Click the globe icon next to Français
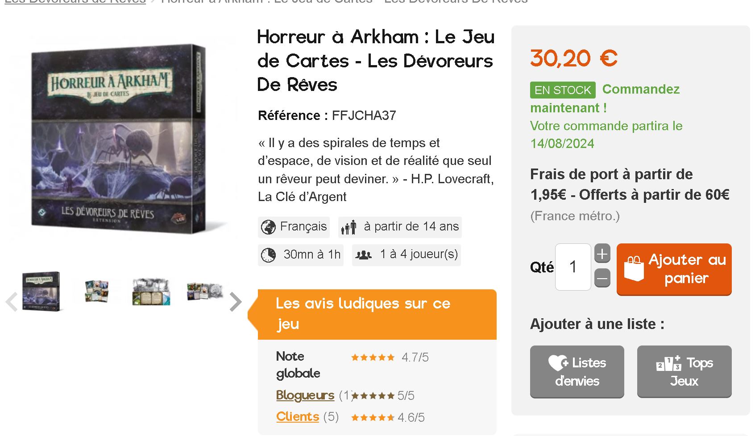Screen dimensions: 755x436 [x=268, y=227]
